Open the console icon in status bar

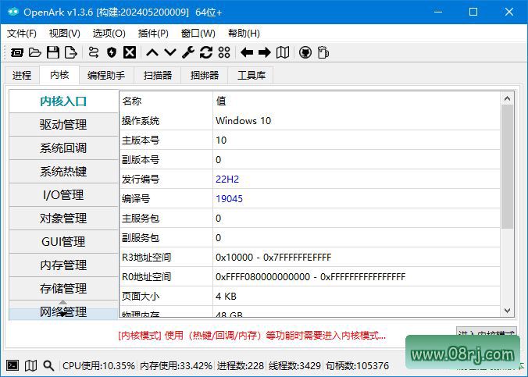[12, 365]
